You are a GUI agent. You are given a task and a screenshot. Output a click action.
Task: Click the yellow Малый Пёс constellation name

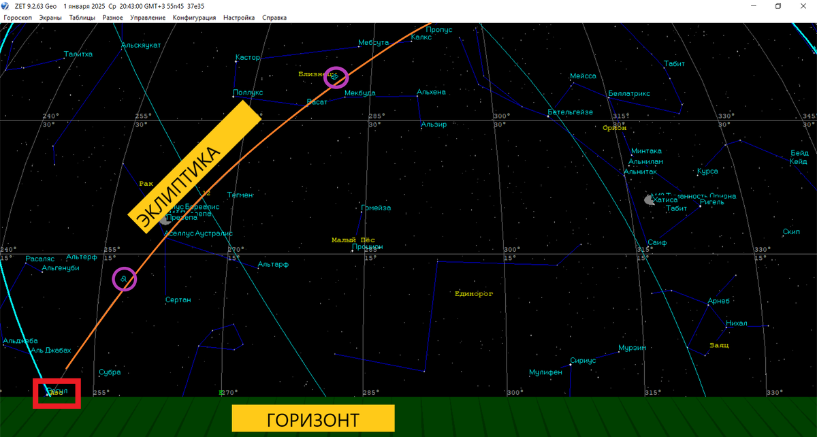(353, 240)
